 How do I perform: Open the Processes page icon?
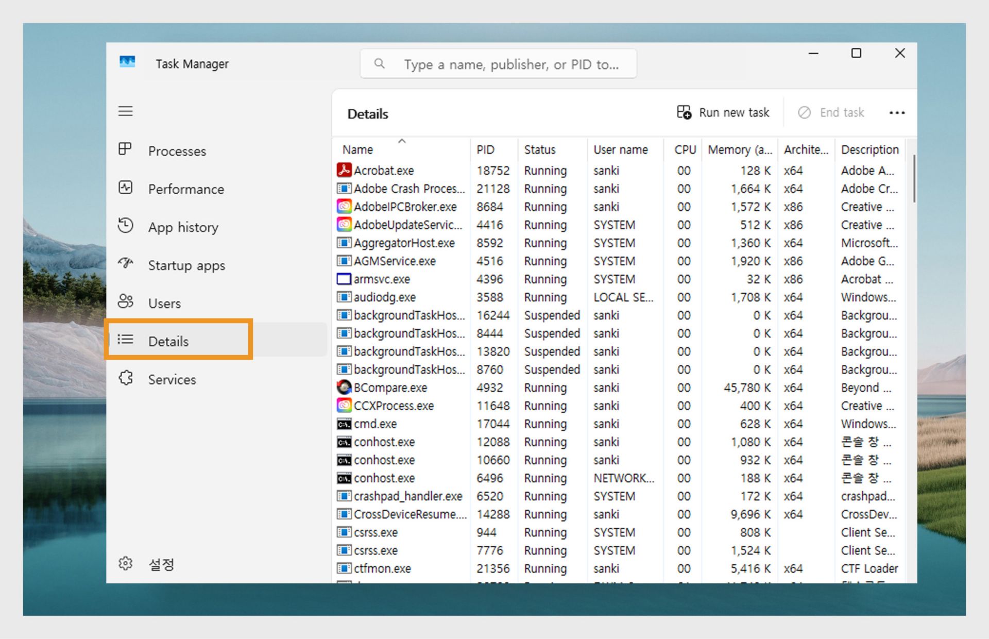[125, 149]
